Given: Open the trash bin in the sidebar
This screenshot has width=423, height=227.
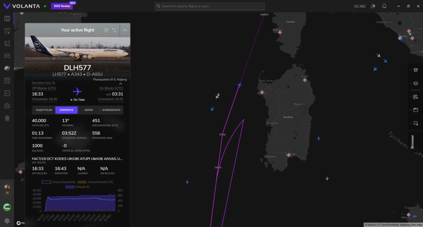Looking at the screenshot, I should pyautogui.click(x=7, y=118).
